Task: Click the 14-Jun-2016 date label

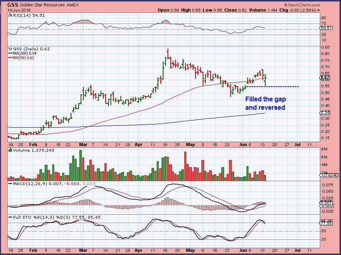Action: coord(19,10)
